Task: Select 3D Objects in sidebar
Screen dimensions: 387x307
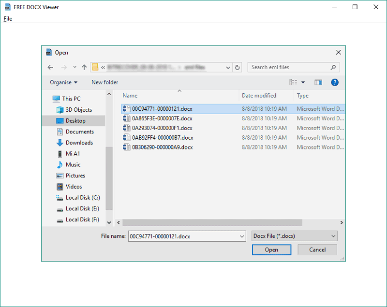Action: 74,110
